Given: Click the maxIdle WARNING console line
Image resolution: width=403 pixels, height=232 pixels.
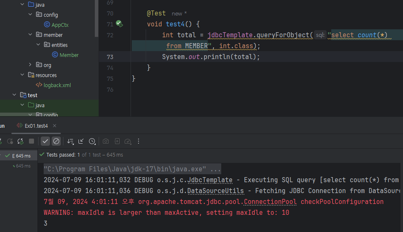Looking at the screenshot, I should coord(166,213).
